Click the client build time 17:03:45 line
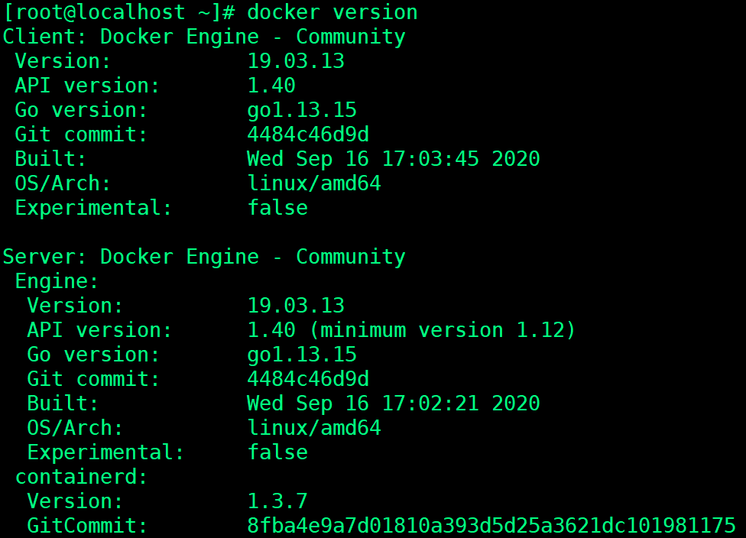This screenshot has width=746, height=538. (x=394, y=160)
